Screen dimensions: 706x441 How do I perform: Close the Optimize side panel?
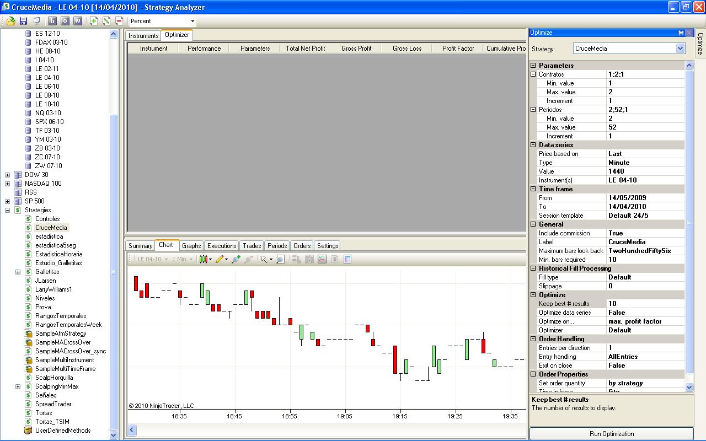pyautogui.click(x=689, y=33)
